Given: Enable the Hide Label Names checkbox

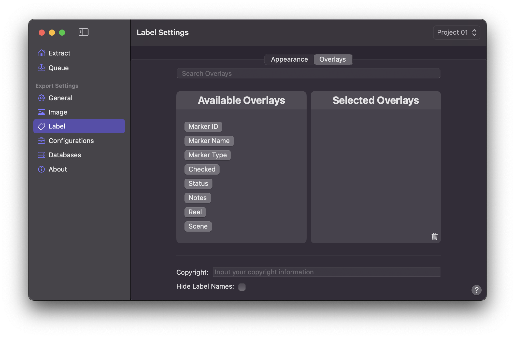Looking at the screenshot, I should click(242, 287).
